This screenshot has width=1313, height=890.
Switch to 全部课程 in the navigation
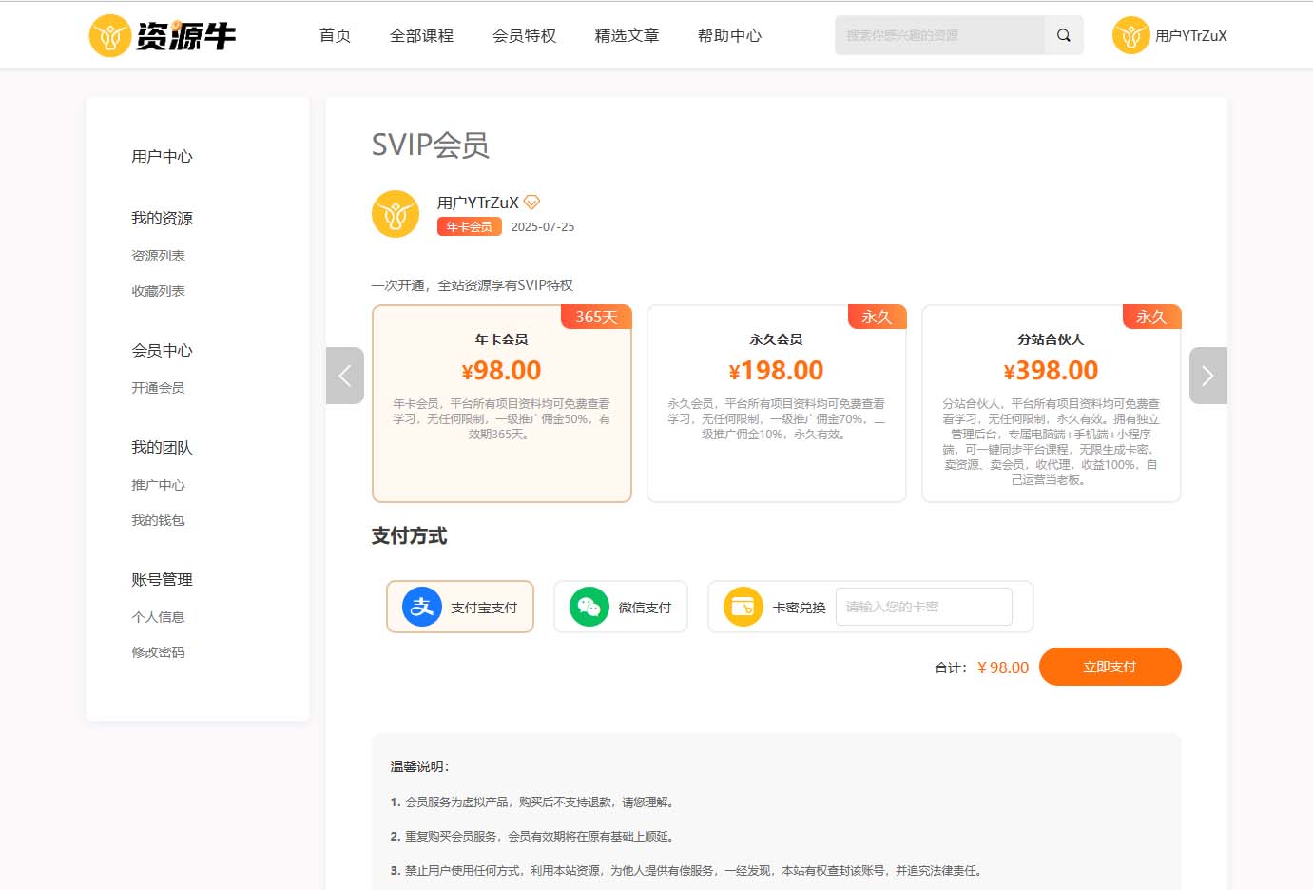tap(422, 35)
